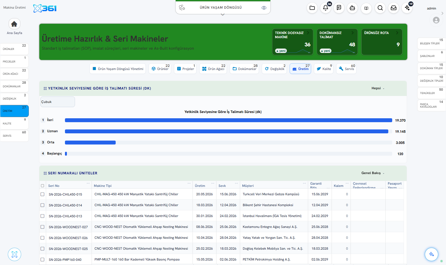
Task: Open the AI sparkle icon with badge 19
Action: point(407,8)
